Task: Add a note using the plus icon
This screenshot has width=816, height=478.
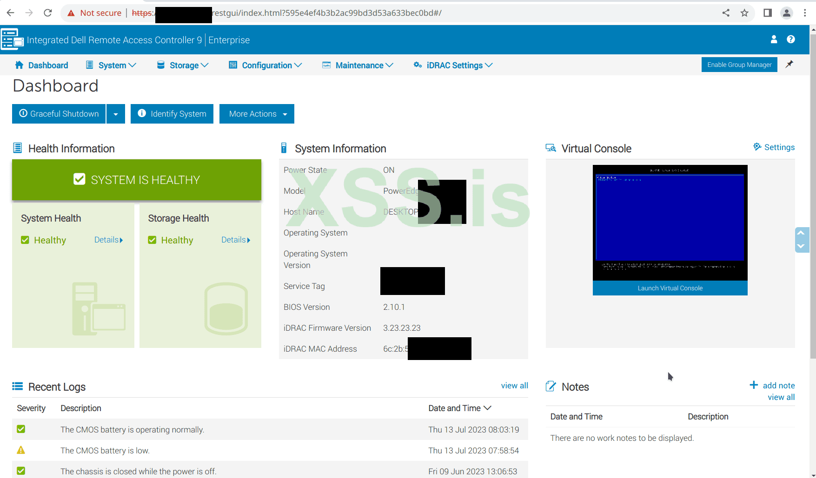Action: pyautogui.click(x=754, y=385)
